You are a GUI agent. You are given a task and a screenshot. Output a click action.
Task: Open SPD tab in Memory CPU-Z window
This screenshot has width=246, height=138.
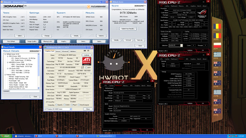187,59
